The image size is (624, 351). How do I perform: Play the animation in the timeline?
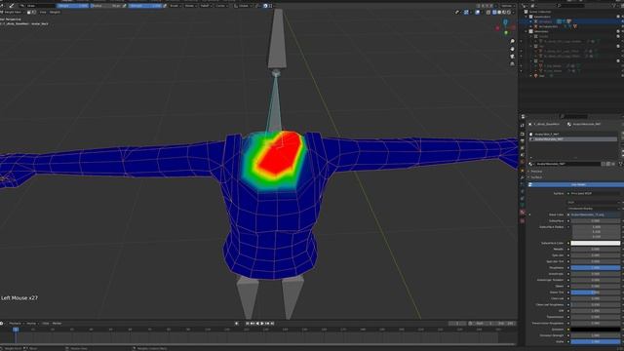pyautogui.click(x=262, y=324)
